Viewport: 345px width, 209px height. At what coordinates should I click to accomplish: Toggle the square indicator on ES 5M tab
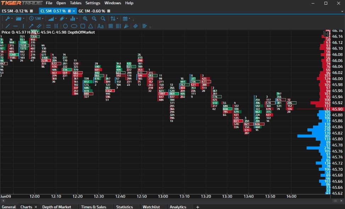32,11
